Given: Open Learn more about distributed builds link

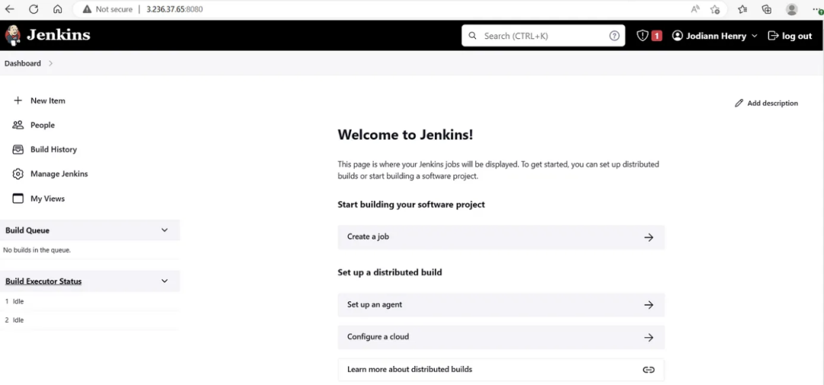Looking at the screenshot, I should [x=501, y=370].
